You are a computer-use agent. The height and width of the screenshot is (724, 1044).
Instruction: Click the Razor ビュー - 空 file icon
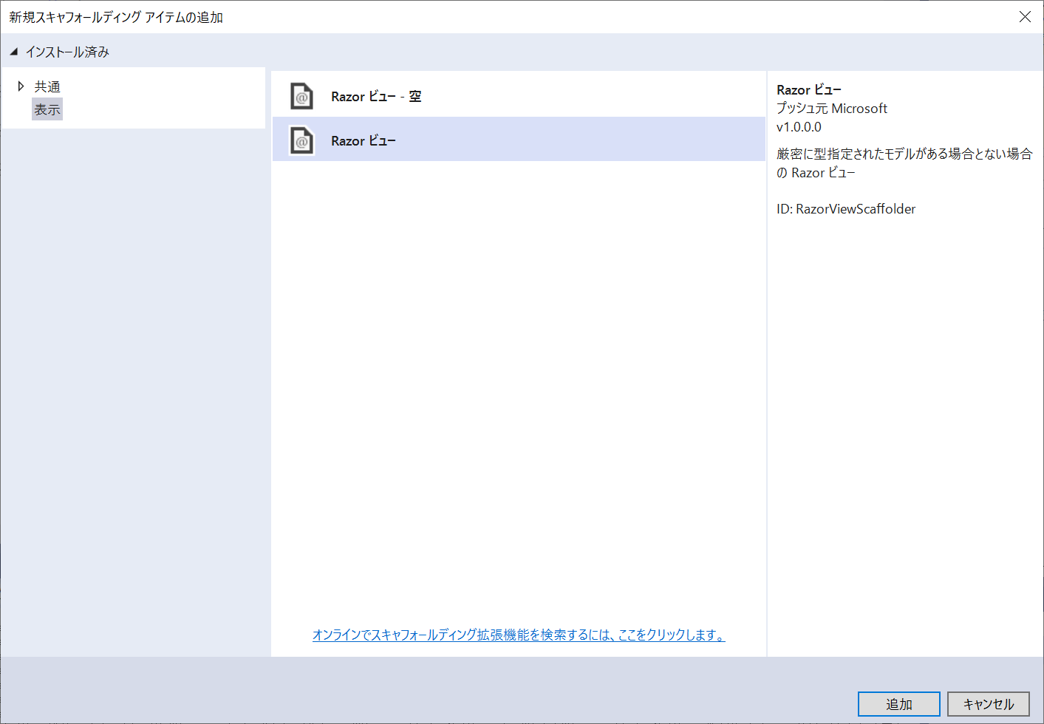coord(301,96)
